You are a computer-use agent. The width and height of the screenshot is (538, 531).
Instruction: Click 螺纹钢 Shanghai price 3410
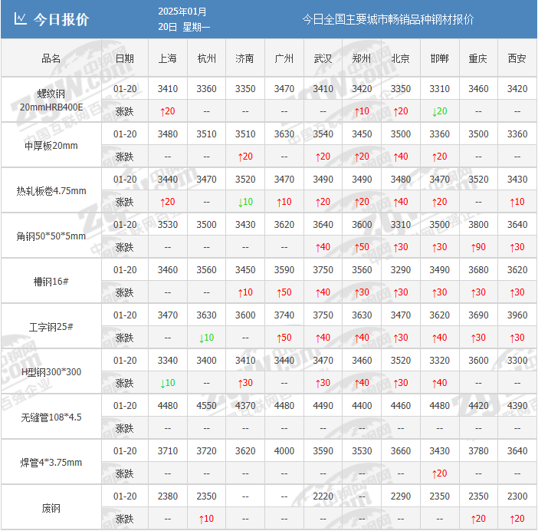pyautogui.click(x=167, y=89)
